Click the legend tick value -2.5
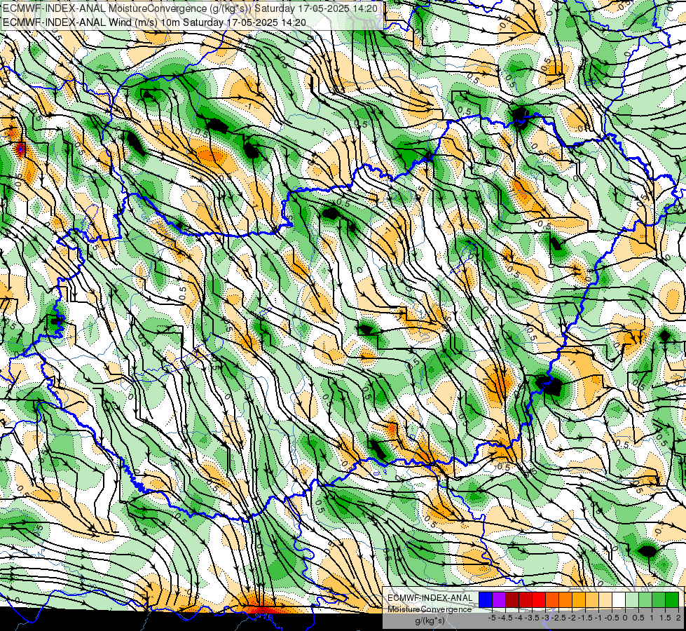The width and height of the screenshot is (686, 631). (558, 618)
